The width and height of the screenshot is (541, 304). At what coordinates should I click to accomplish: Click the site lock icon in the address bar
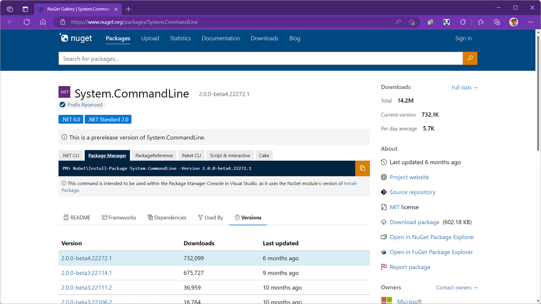[63, 22]
